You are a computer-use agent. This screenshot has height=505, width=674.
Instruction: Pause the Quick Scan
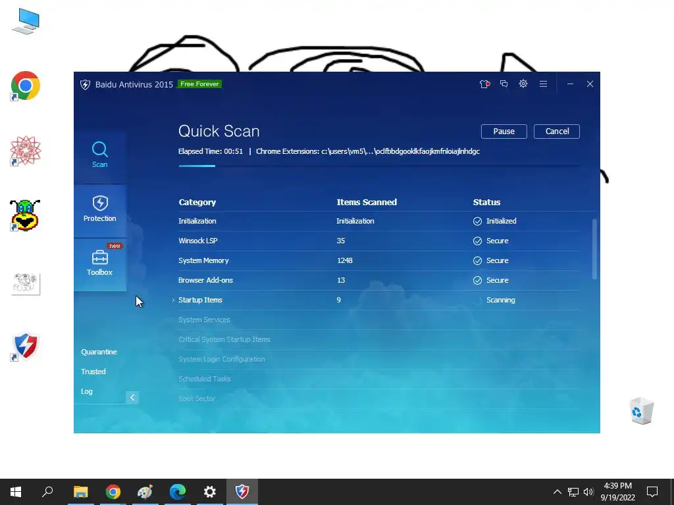(x=504, y=132)
